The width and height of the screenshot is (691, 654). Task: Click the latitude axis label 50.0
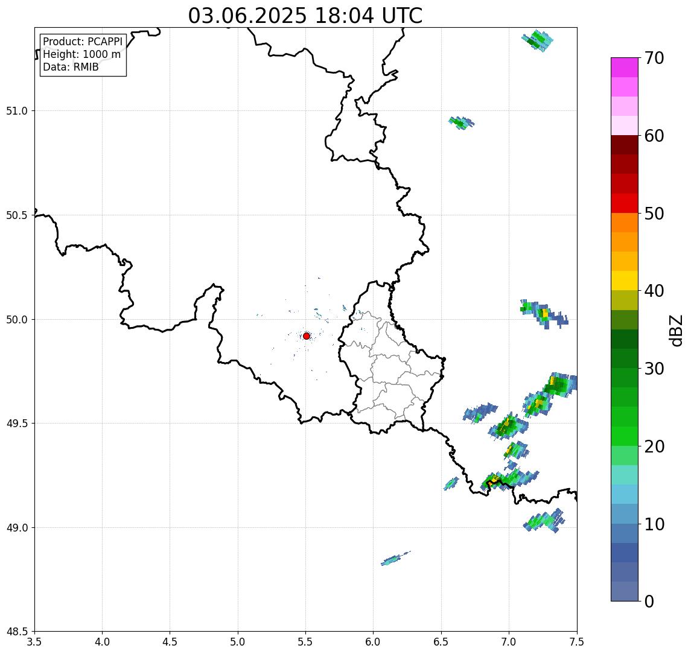click(17, 320)
